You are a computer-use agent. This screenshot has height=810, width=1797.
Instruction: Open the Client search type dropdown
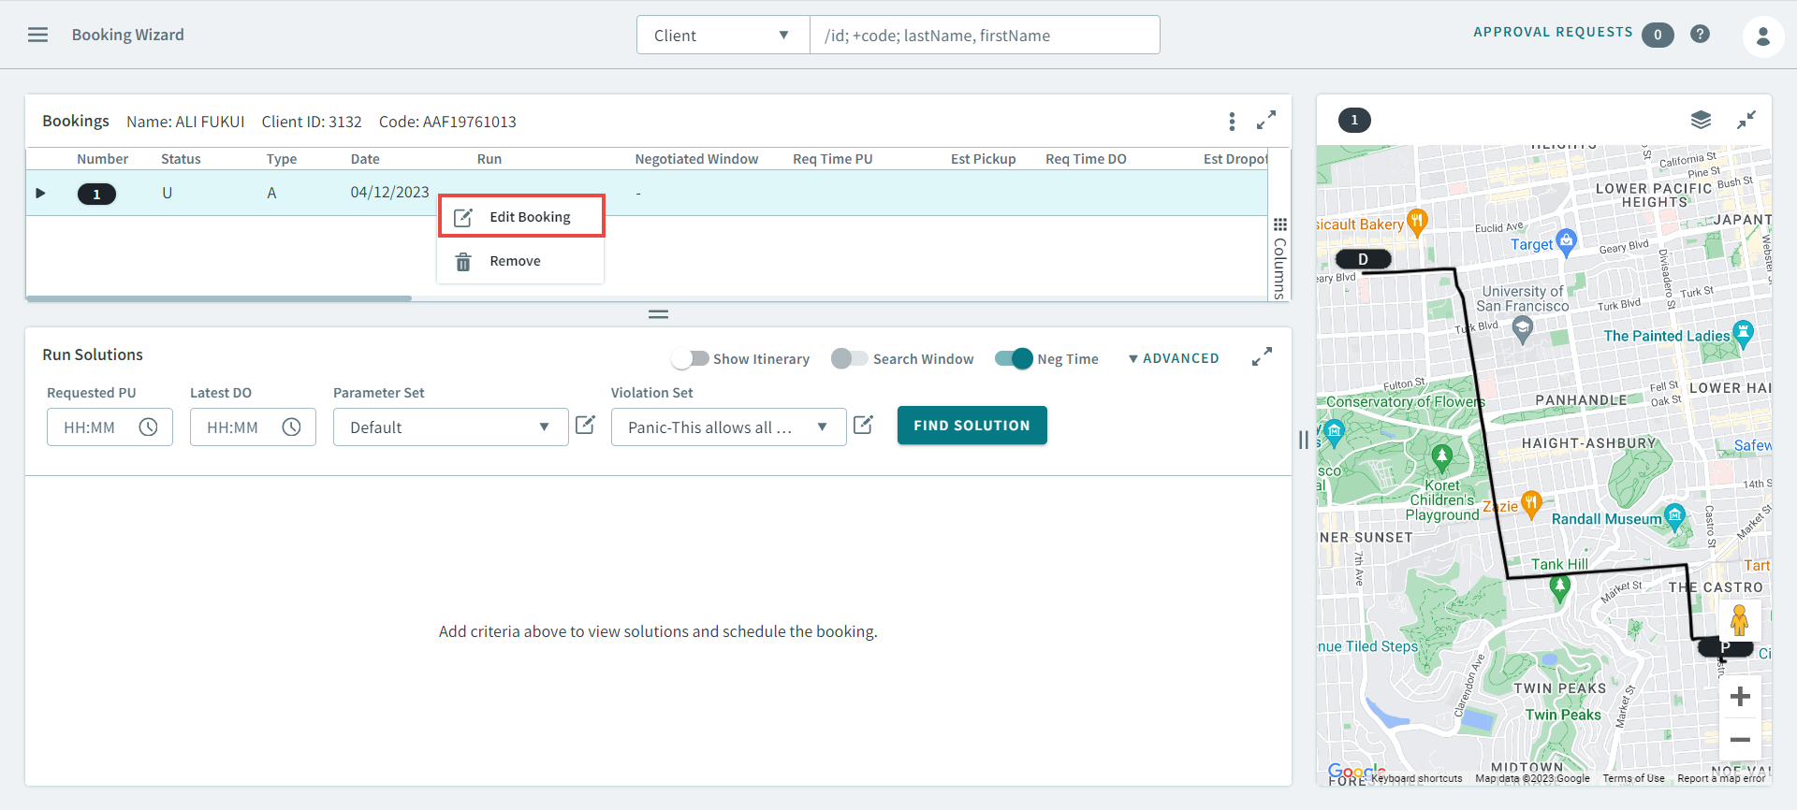click(723, 36)
